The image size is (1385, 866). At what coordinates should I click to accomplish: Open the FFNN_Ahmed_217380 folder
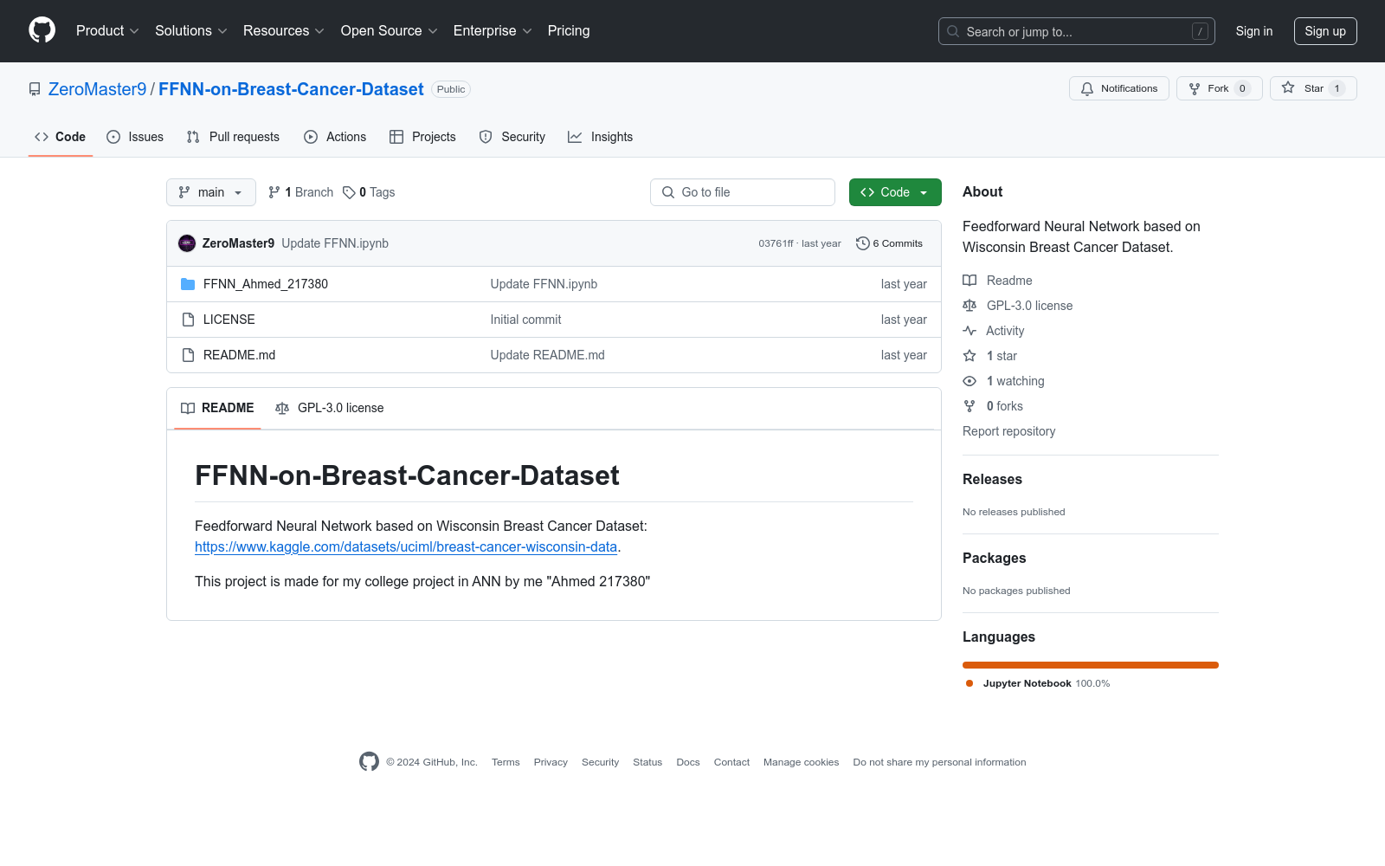(266, 284)
